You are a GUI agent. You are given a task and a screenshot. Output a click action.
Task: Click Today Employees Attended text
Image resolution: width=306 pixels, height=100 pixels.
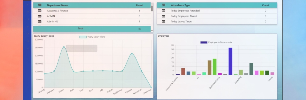(x=185, y=11)
